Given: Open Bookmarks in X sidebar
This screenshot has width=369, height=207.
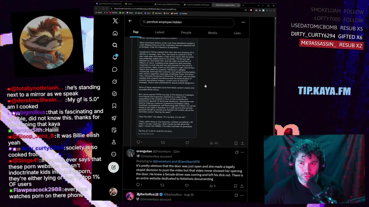Looking at the screenshot, I should (114, 106).
